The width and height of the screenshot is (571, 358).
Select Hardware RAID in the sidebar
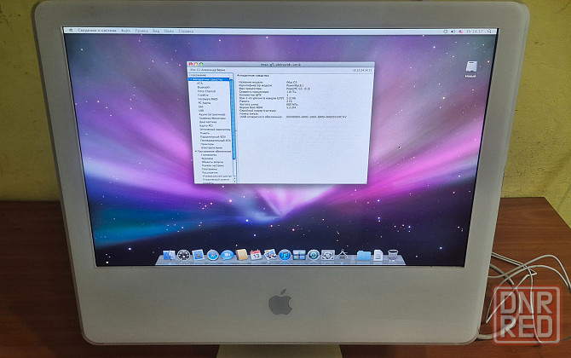(x=208, y=99)
